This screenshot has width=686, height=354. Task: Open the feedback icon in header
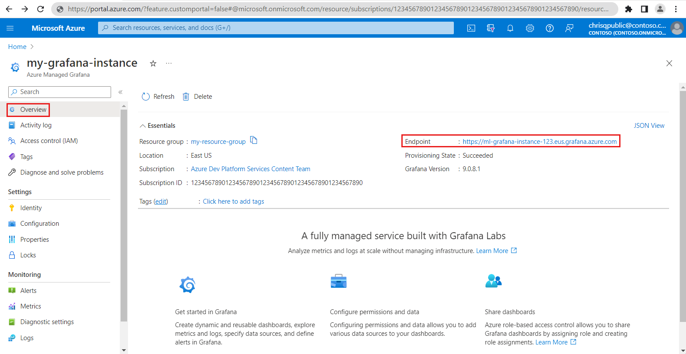tap(569, 28)
